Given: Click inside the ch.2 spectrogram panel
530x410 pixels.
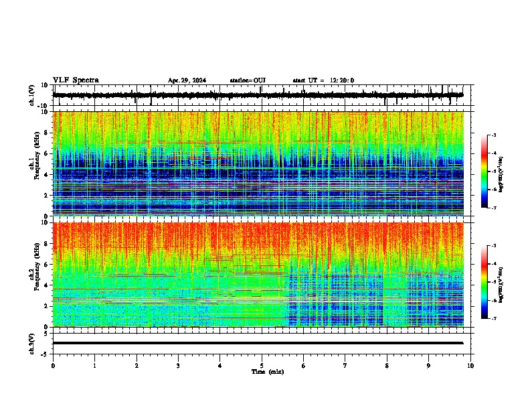Looking at the screenshot, I should (258, 275).
